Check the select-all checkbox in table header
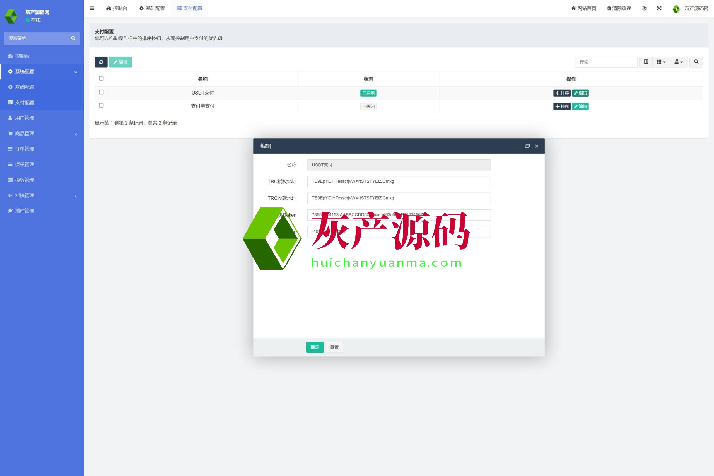The width and height of the screenshot is (714, 476). 102,78
